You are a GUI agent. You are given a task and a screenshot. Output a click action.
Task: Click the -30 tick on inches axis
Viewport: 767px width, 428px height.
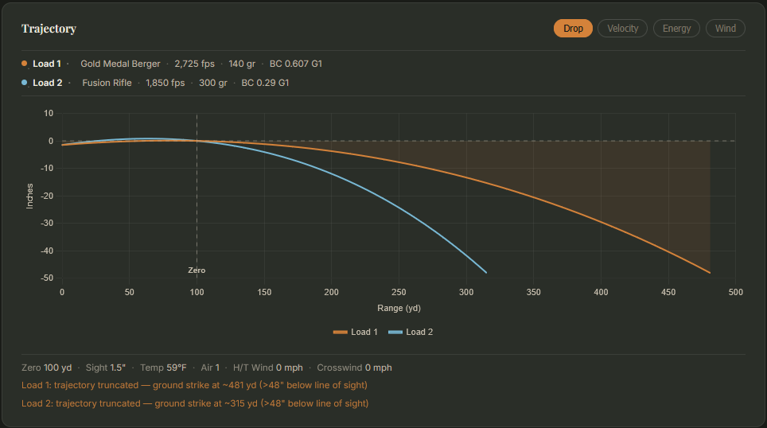tap(48, 223)
